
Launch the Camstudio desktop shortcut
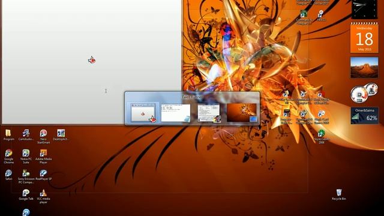coord(26,135)
